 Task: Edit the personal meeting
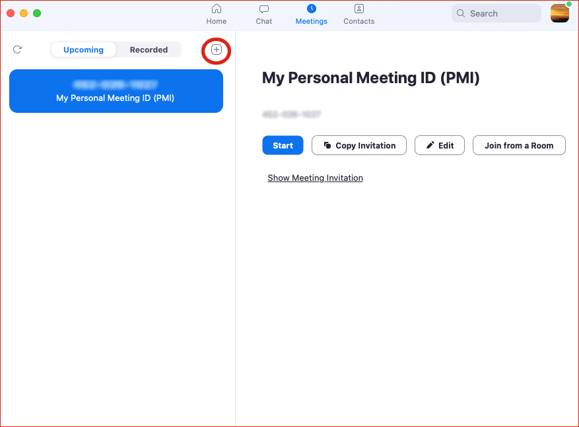click(440, 145)
